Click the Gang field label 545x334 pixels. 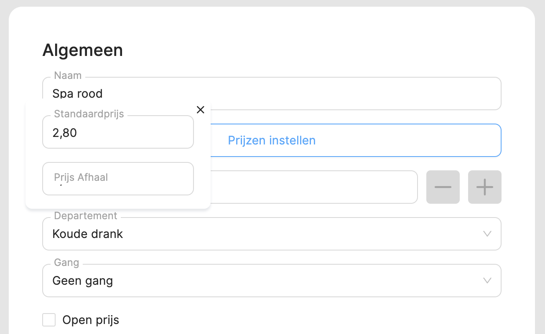click(x=66, y=263)
